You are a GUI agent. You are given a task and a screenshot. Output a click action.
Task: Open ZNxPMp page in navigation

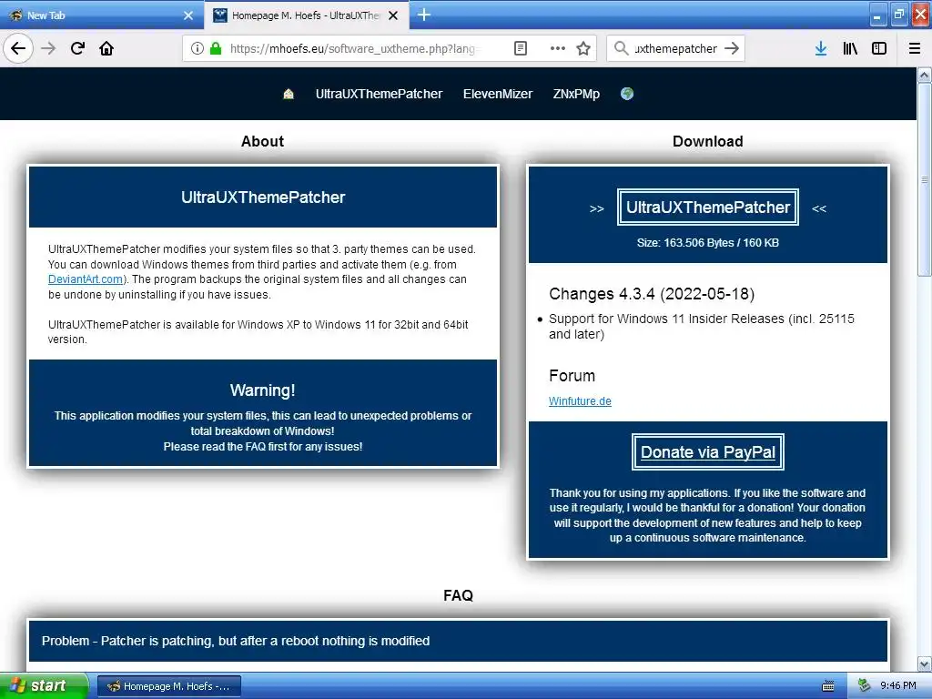(576, 94)
